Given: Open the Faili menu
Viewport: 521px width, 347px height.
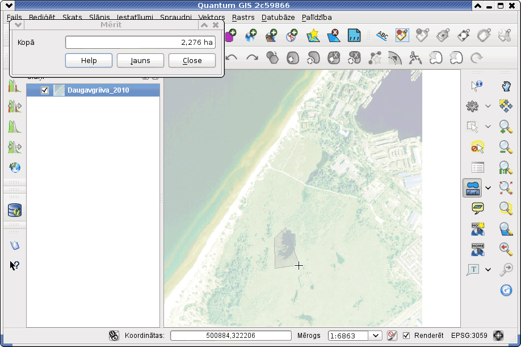Looking at the screenshot, I should (14, 17).
